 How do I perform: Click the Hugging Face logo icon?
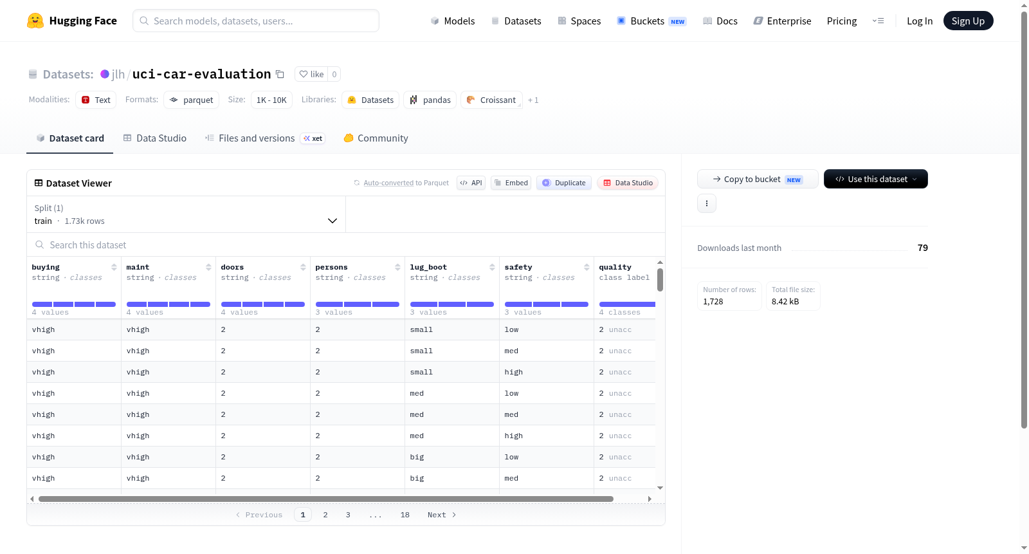pyautogui.click(x=35, y=21)
